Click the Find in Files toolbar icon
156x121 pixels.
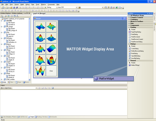[79, 8]
